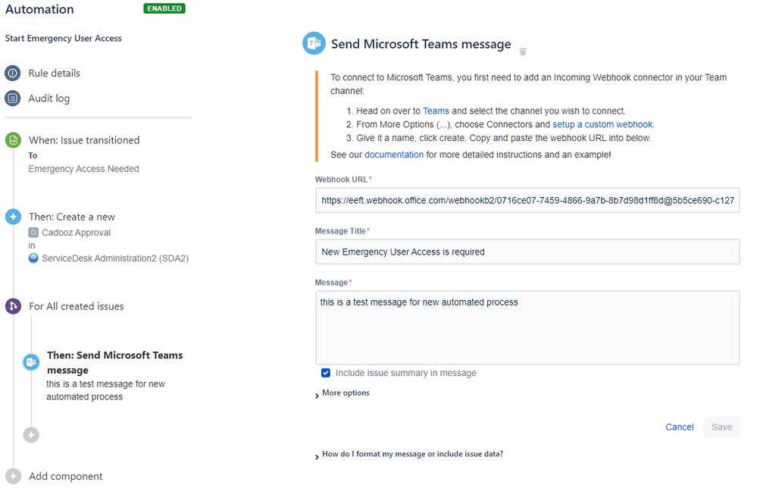Select the Create a new issue action icon
757x501 pixels.
click(13, 217)
